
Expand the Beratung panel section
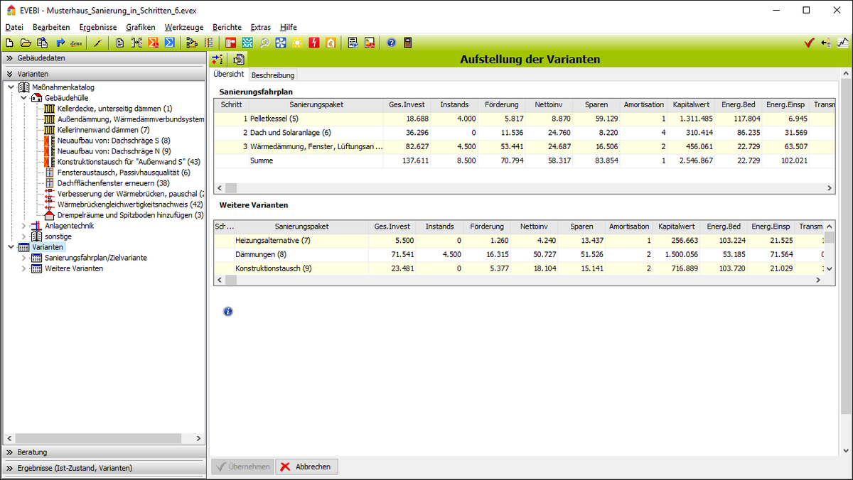coord(103,452)
